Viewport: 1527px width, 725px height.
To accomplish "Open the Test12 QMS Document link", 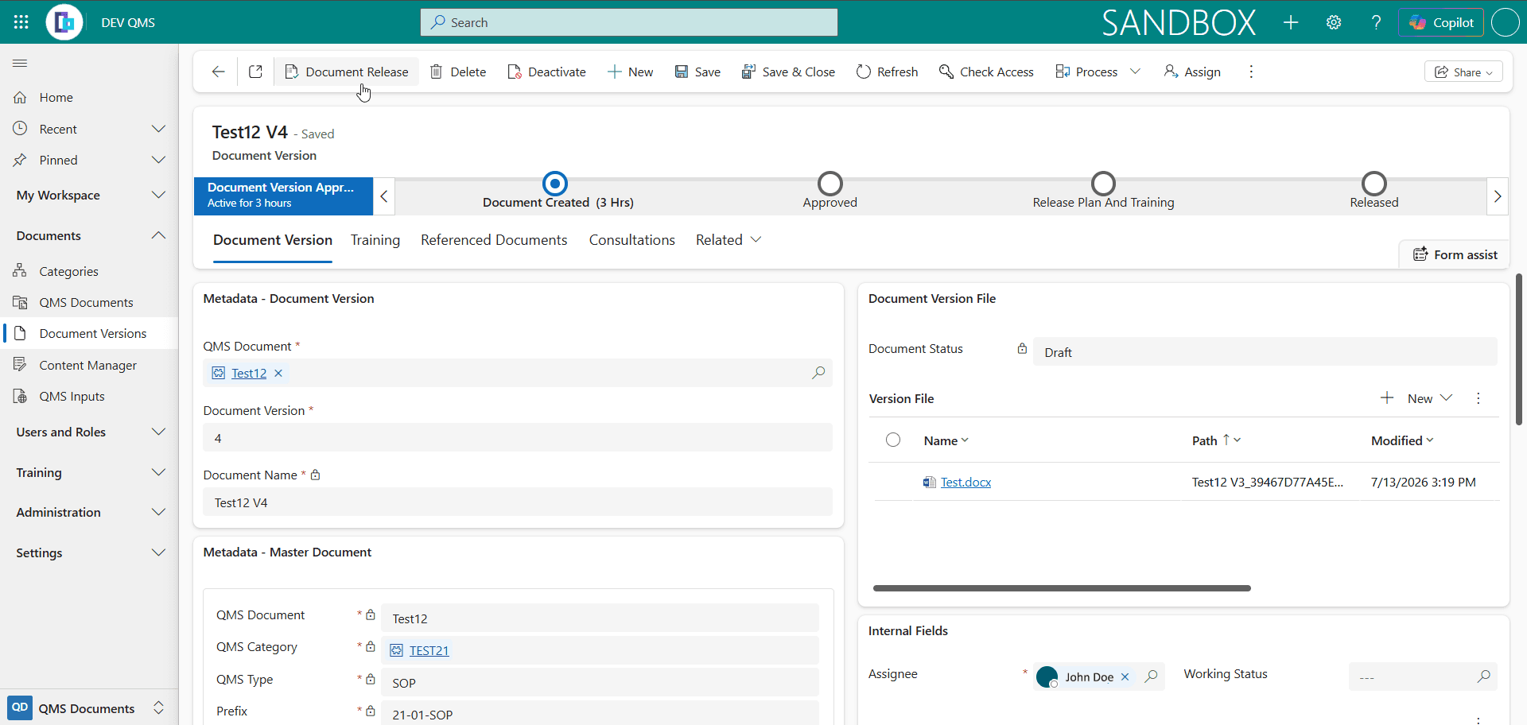I will (249, 373).
